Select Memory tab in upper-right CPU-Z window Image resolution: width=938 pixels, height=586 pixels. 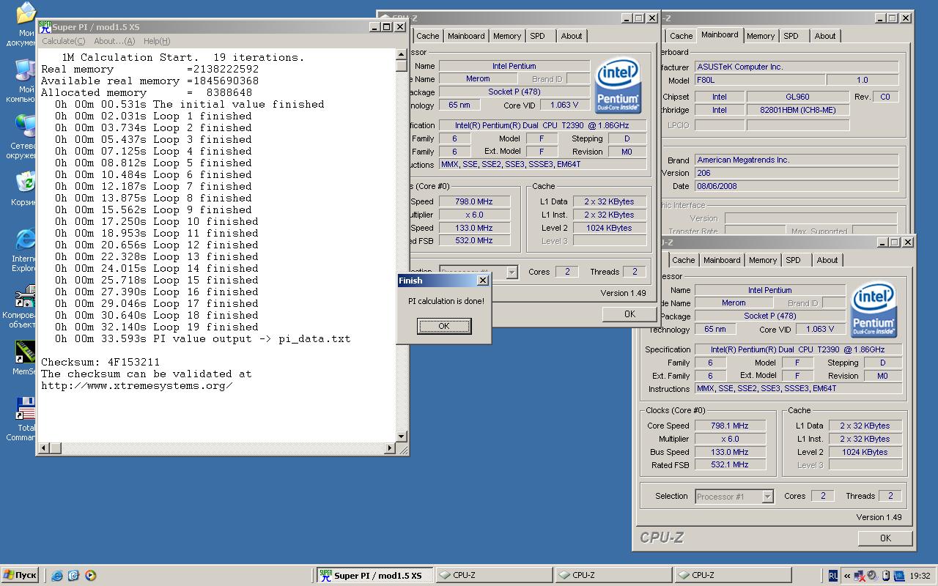click(x=761, y=36)
